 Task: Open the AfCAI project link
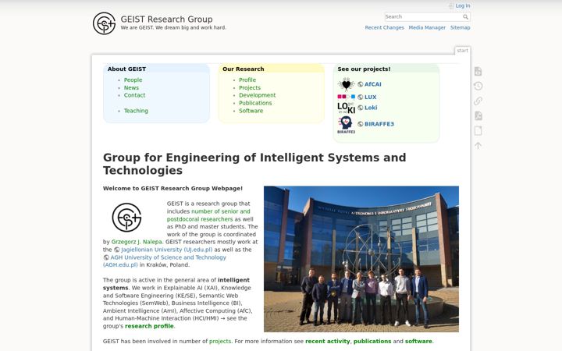[373, 84]
